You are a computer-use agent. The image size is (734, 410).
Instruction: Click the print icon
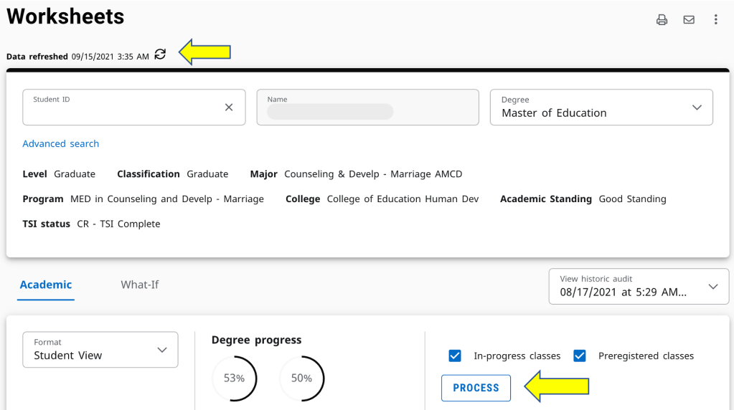(662, 20)
